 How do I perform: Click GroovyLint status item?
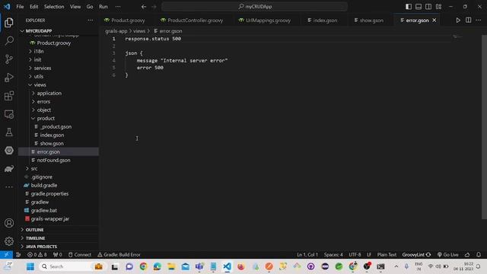416,255
